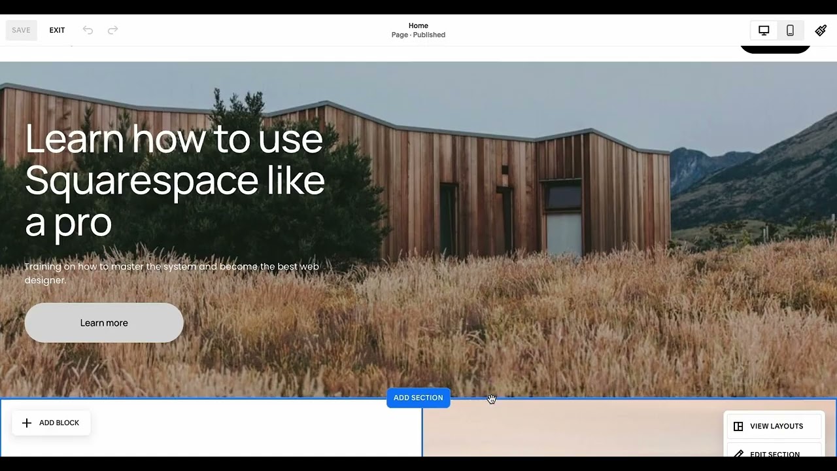Switch to desktop view preview
This screenshot has height=471, width=837.
[764, 30]
